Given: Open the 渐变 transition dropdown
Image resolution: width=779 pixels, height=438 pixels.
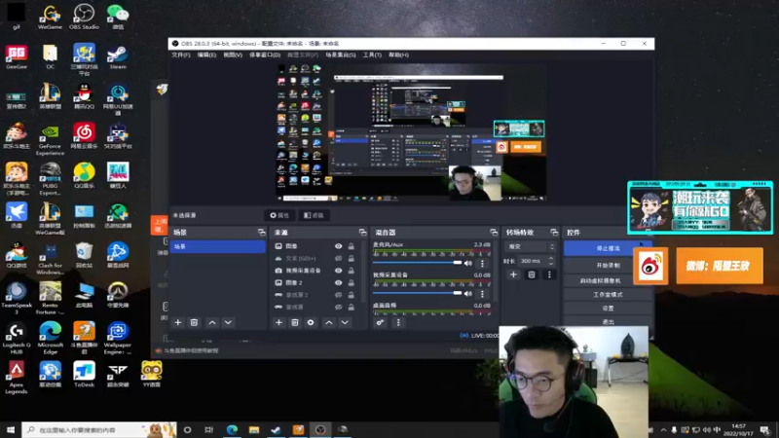Looking at the screenshot, I should [x=530, y=246].
